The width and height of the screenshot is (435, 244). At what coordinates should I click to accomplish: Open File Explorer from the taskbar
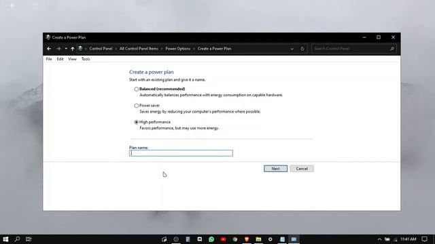[x=258, y=239]
